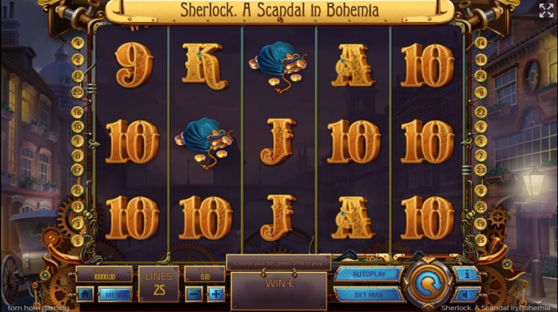Click the credits balance display

pyautogui.click(x=104, y=274)
